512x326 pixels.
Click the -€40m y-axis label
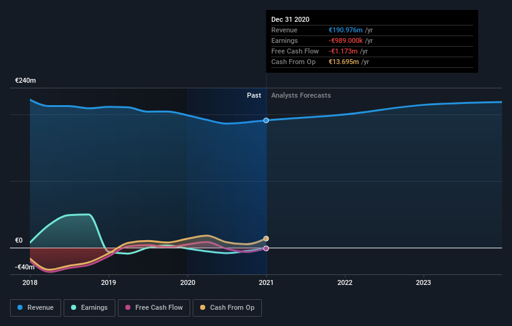(x=25, y=267)
